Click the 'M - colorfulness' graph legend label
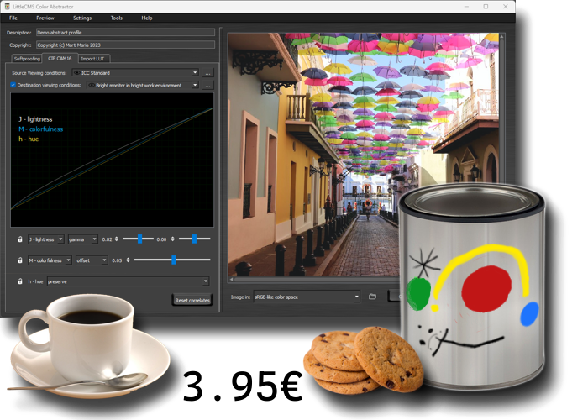 [x=41, y=129]
